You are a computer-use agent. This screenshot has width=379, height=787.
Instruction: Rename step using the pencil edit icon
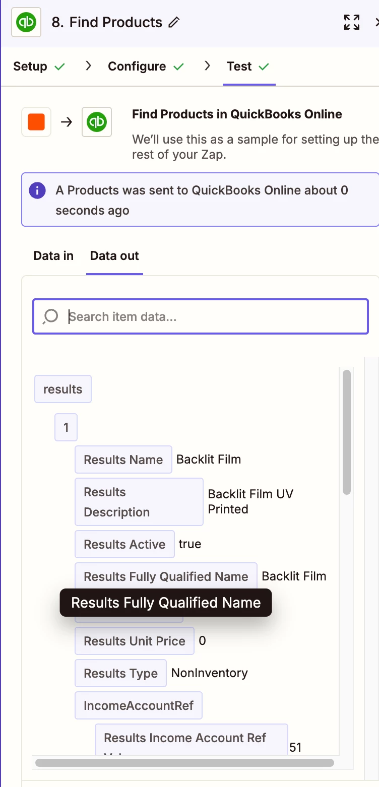[174, 23]
